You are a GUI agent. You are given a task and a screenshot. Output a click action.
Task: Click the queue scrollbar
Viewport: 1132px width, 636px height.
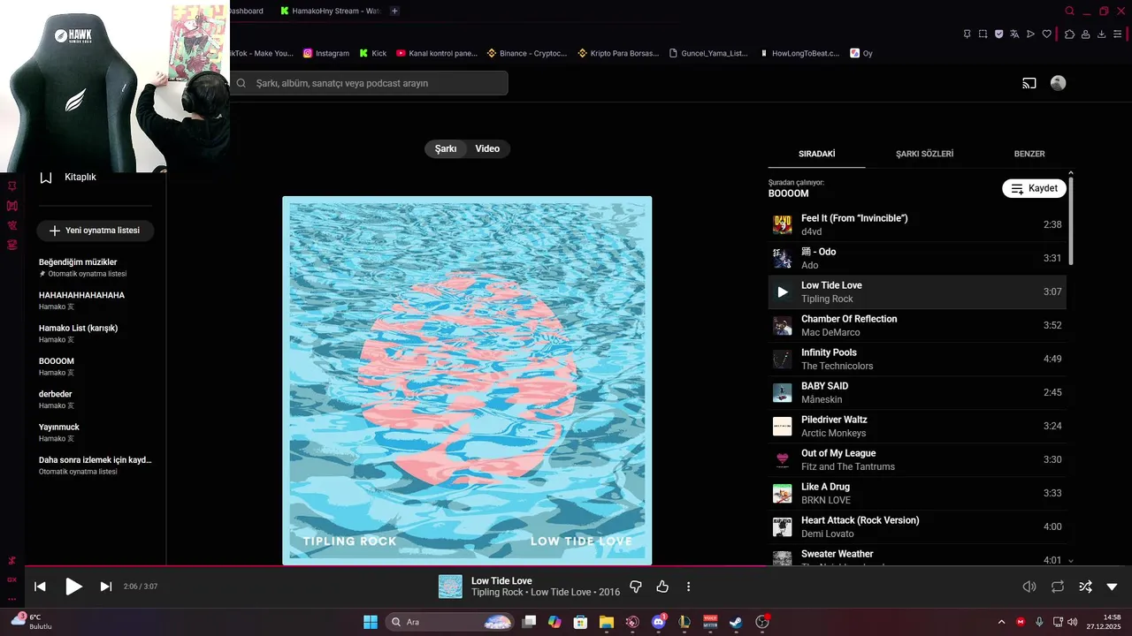coord(1071,221)
